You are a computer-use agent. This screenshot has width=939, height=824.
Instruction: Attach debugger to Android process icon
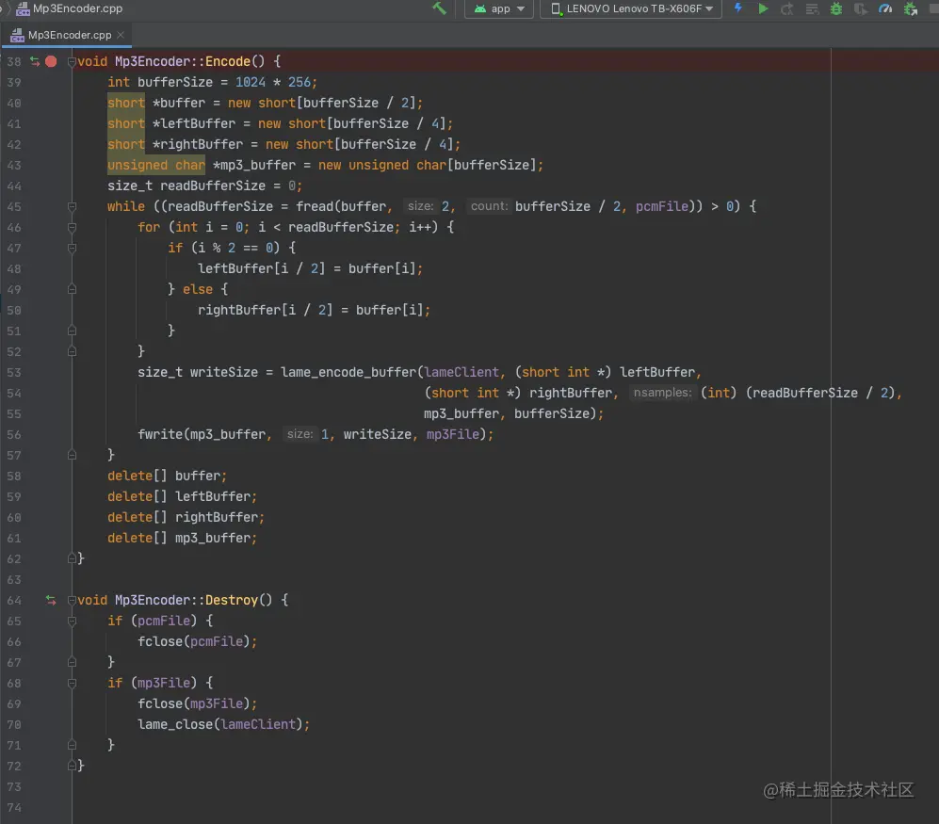click(910, 9)
